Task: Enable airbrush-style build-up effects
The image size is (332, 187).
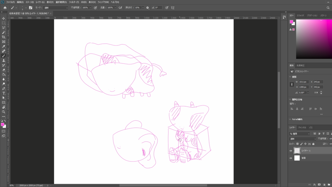Action: [x=120, y=8]
